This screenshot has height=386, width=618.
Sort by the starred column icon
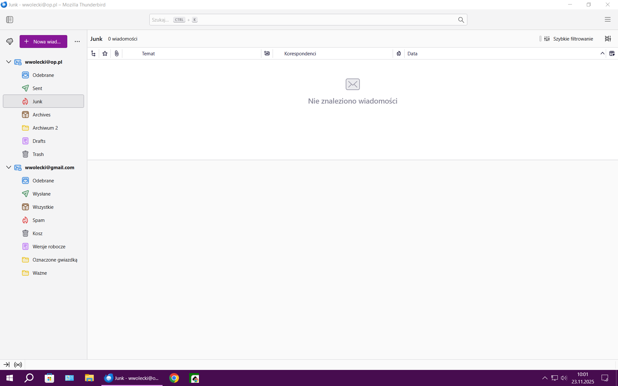[105, 53]
